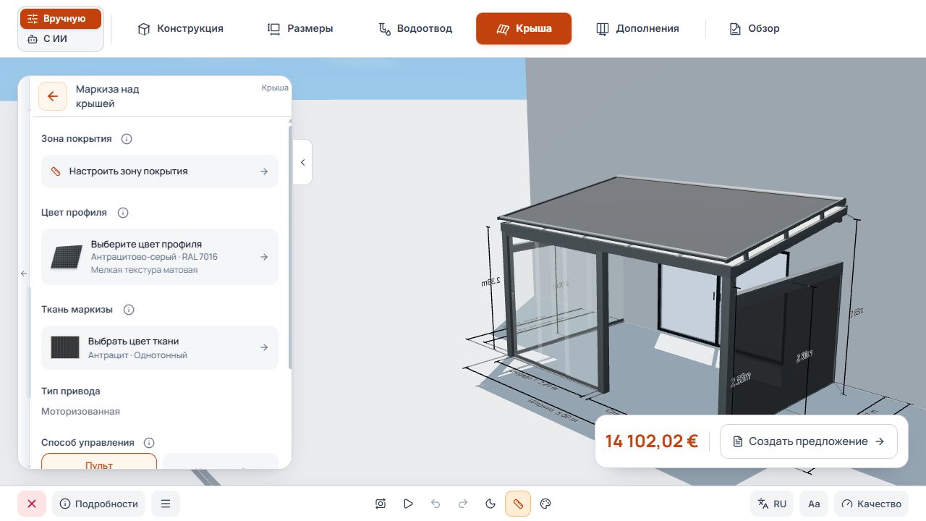This screenshot has height=521, width=926.
Task: Toggle the measurements ruler icon
Action: pyautogui.click(x=518, y=504)
